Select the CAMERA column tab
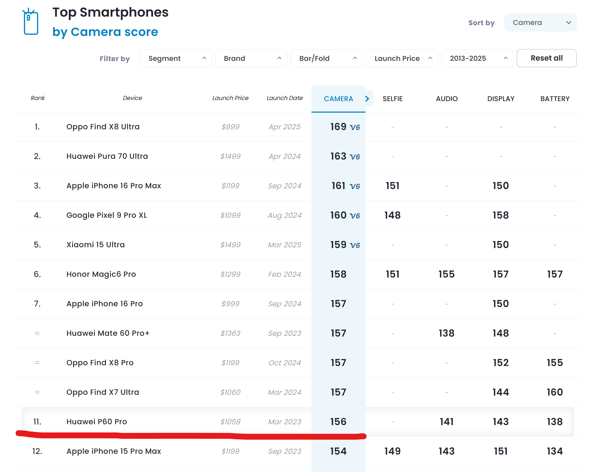 (x=338, y=99)
